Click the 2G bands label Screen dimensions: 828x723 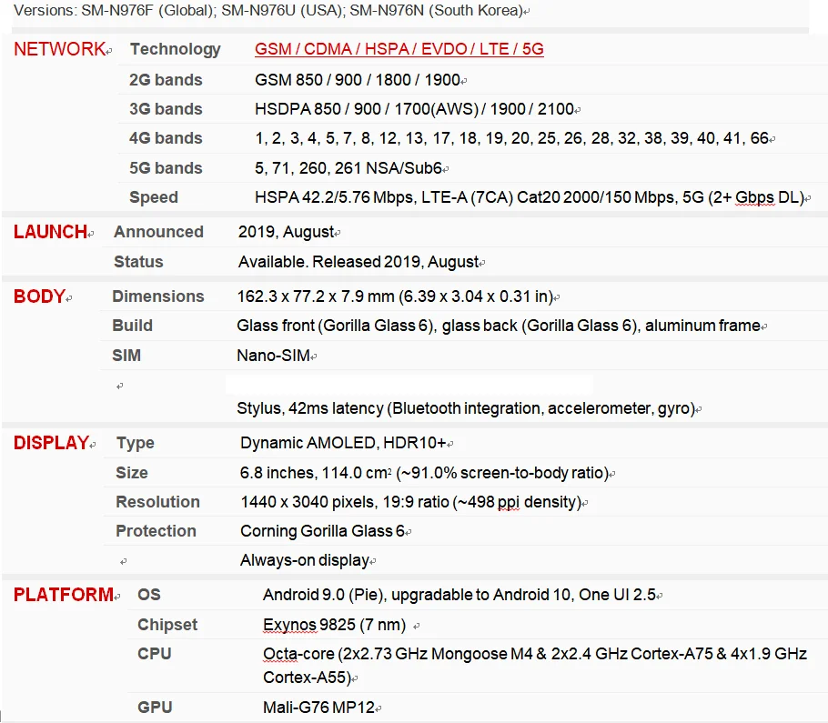(166, 80)
